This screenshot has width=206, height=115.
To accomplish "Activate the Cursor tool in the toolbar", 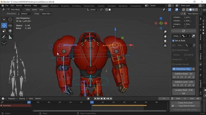I will [10, 19].
